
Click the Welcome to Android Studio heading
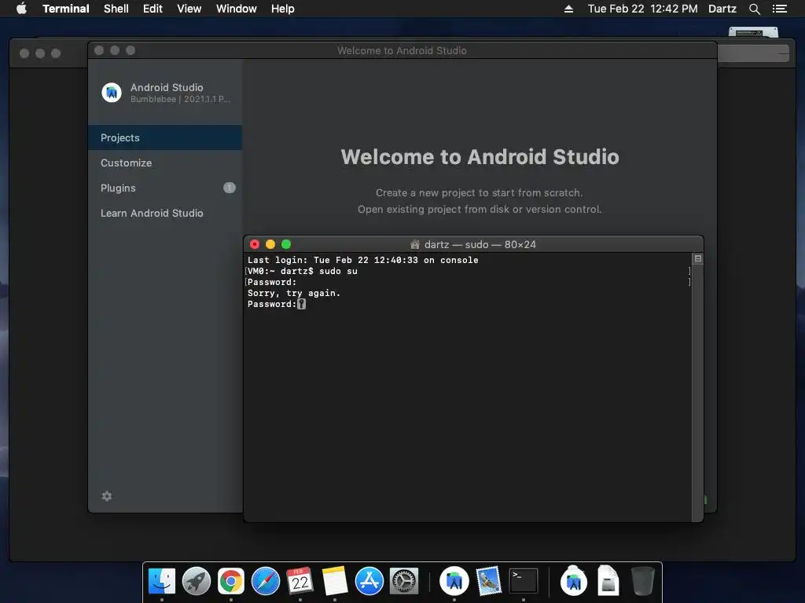click(x=480, y=157)
